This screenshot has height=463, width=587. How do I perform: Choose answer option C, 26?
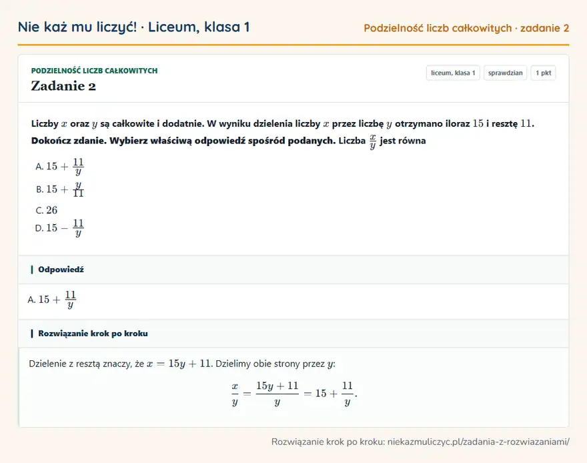coord(47,210)
